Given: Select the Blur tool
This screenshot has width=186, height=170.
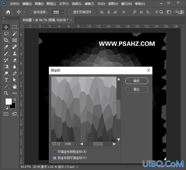Looking at the screenshot, I should point(15,67).
